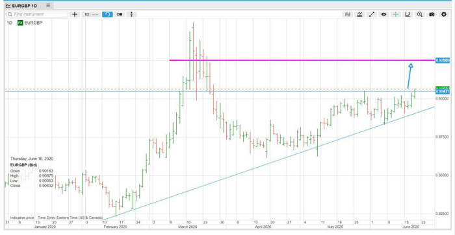
Task: Open the indicators and studies icon
Action: (x=359, y=14)
